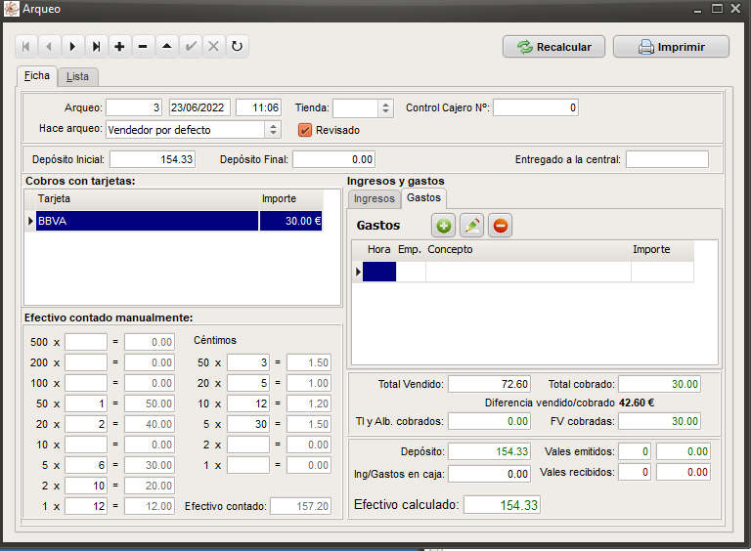Click FV cobradas field
This screenshot has width=751, height=551.
coord(659,421)
